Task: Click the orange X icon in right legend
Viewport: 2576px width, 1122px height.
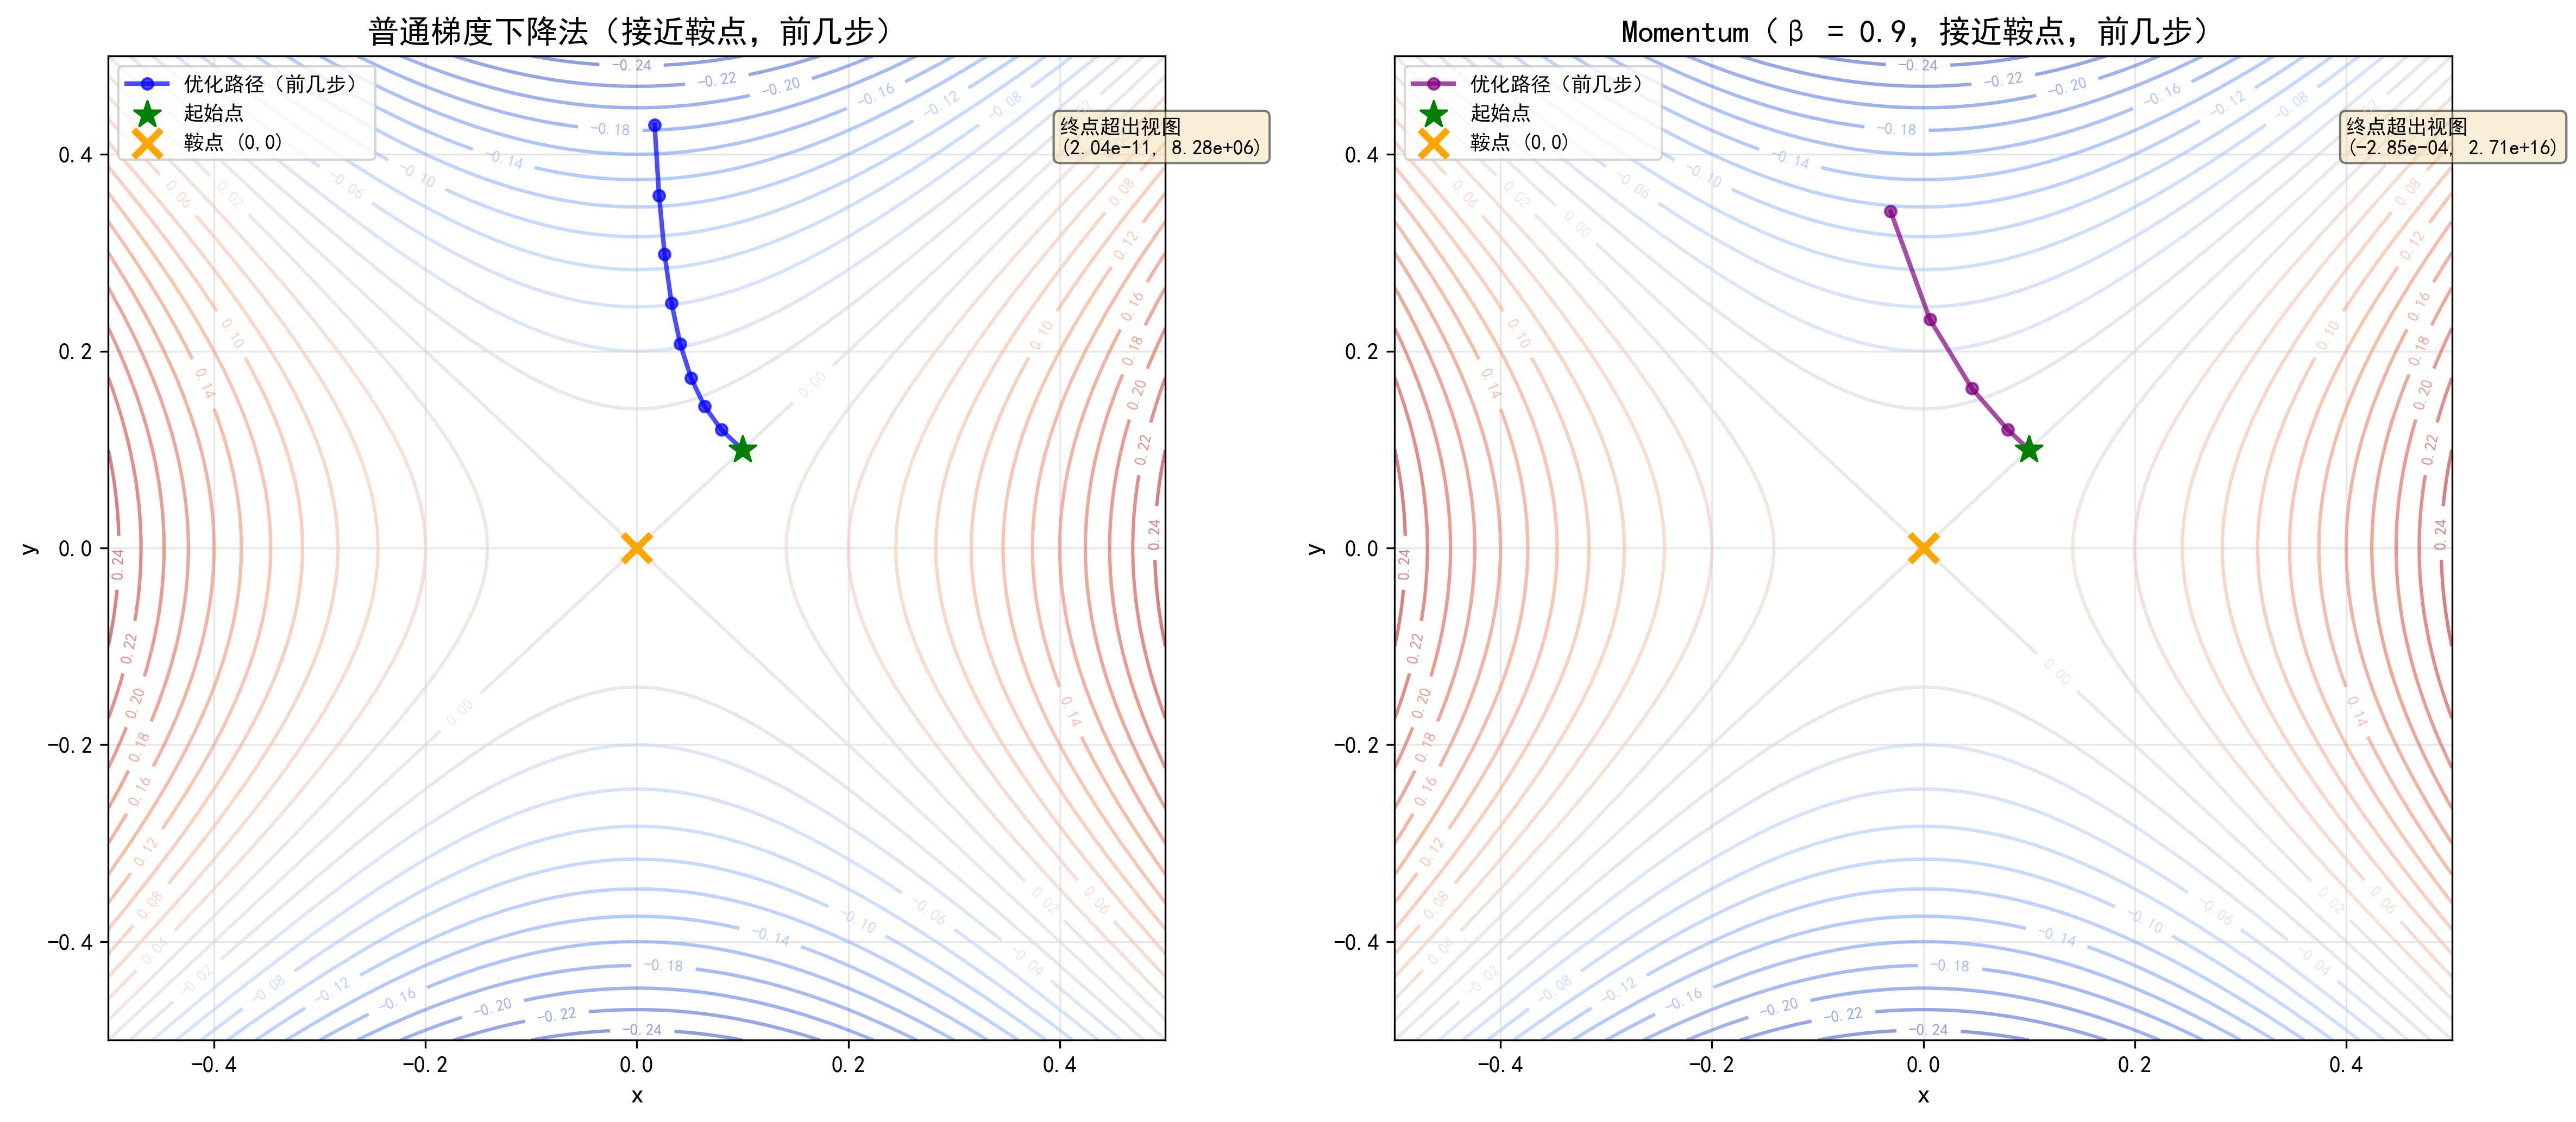Action: tap(1433, 142)
